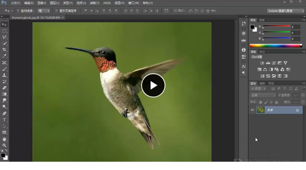Image resolution: width=306 pixels, height=170 pixels.
Task: Add a Brightness/Contrast adjustment
Action: point(262,63)
